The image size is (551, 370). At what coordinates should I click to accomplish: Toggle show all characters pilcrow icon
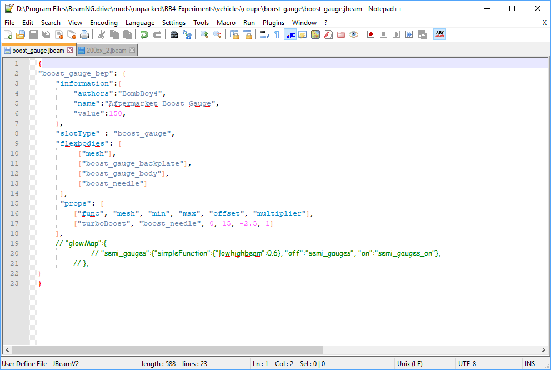pyautogui.click(x=277, y=34)
